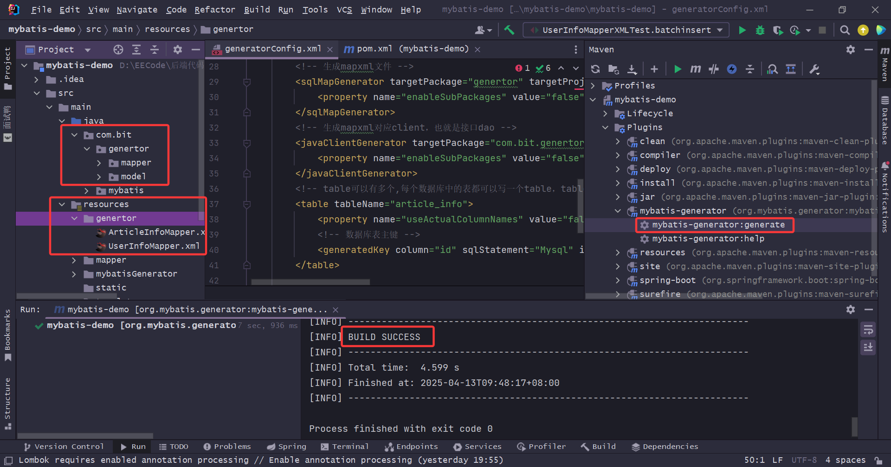Screen dimensions: 891x467
Task: Toggle Structure tool window on left sidebar
Action: click(7, 404)
